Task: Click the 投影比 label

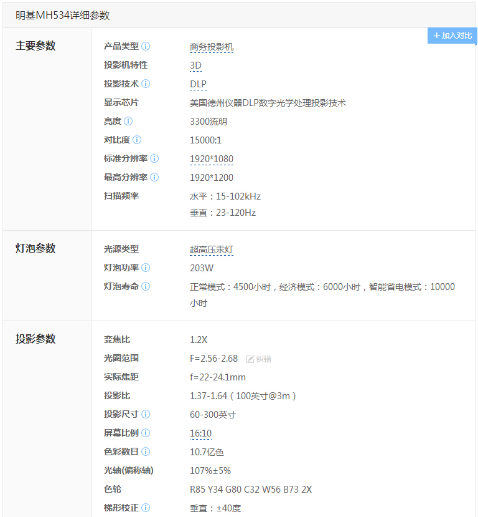Action: coord(117,395)
